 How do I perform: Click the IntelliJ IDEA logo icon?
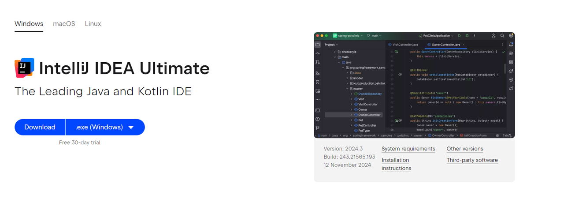(x=24, y=68)
